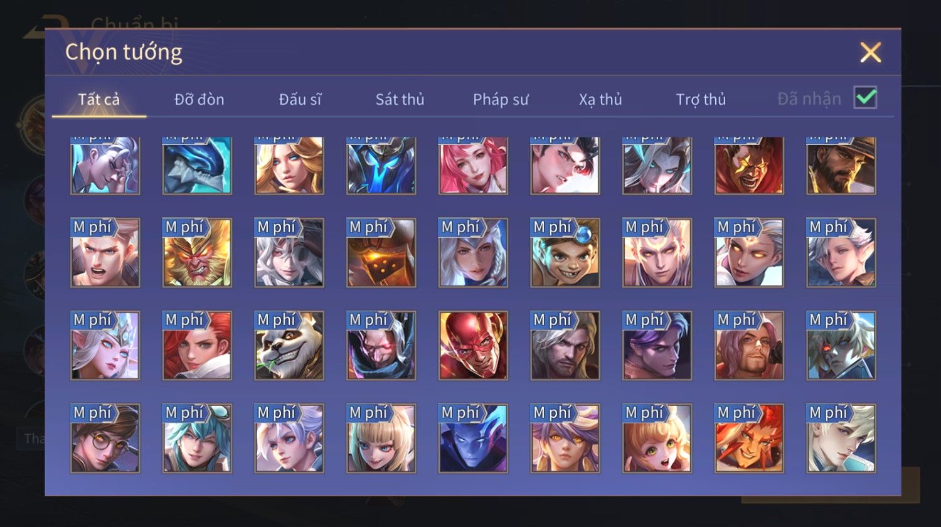Screen dimensions: 941x527
Task: Filter by Pháp sư tab
Action: pos(501,99)
